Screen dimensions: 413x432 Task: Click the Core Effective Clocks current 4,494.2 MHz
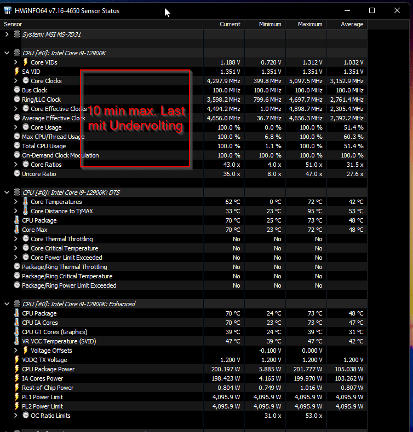pos(223,109)
